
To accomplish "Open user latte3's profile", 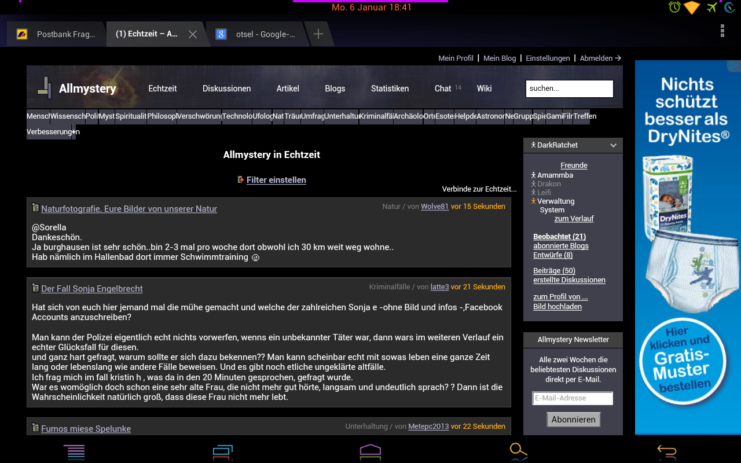I will click(439, 287).
